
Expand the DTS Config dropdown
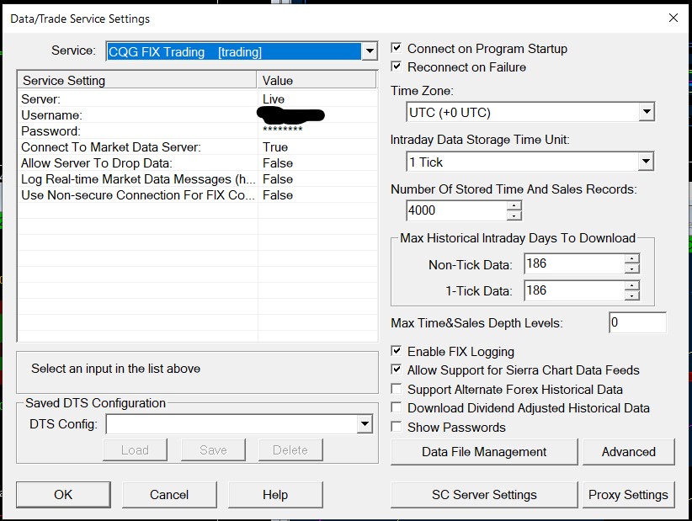[365, 424]
